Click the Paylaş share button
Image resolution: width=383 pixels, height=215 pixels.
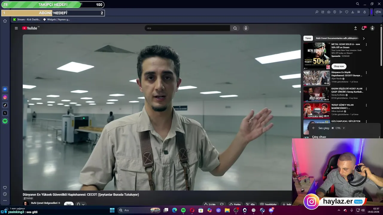click(x=235, y=204)
